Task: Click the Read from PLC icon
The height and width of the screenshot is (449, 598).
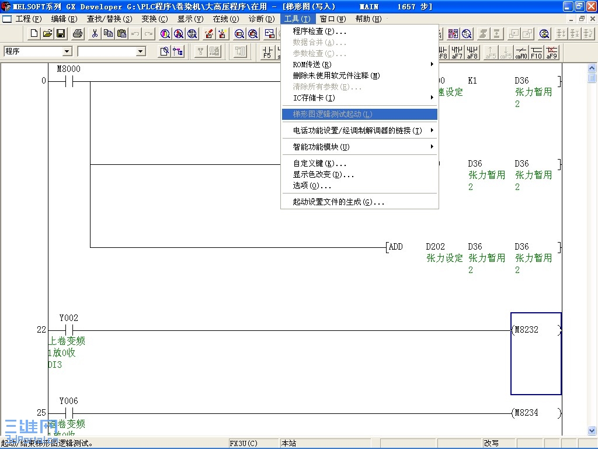Action: click(x=222, y=33)
